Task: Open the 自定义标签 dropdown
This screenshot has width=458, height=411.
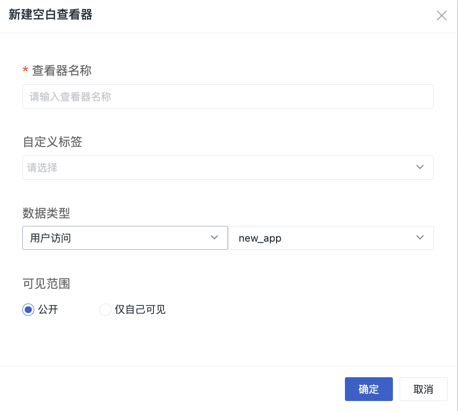Action: coord(228,167)
